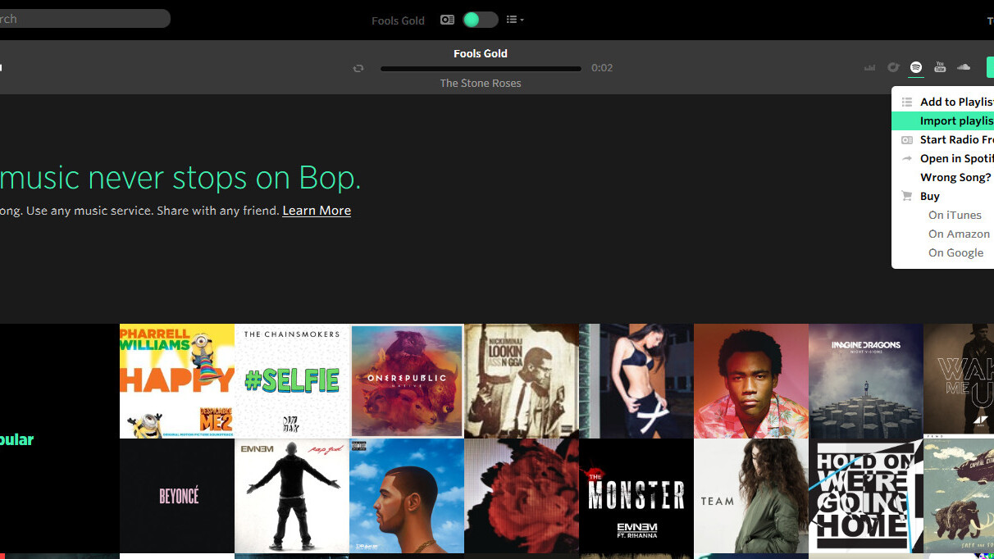Viewport: 994px width, 559px height.
Task: Select the Spotify source icon
Action: pyautogui.click(x=916, y=67)
